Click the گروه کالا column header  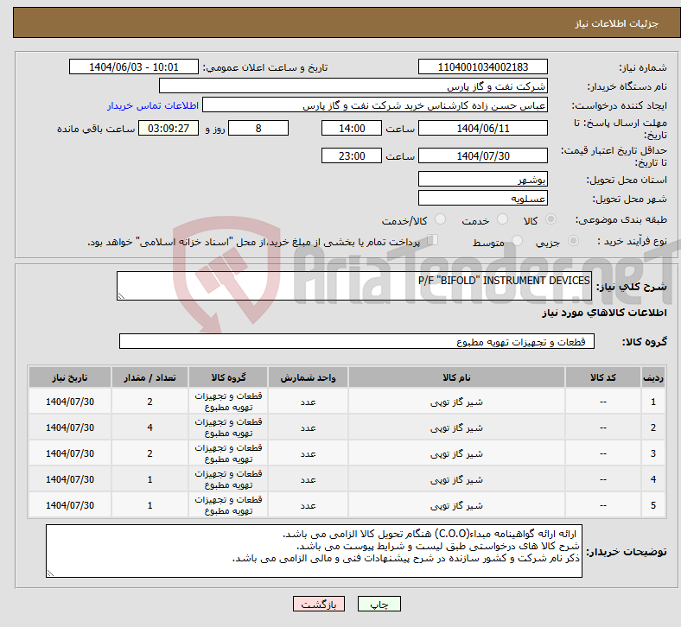(228, 377)
